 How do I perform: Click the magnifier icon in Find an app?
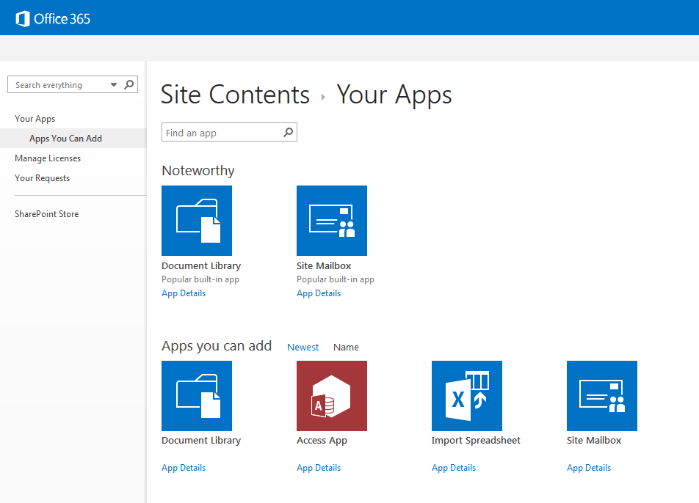(289, 133)
